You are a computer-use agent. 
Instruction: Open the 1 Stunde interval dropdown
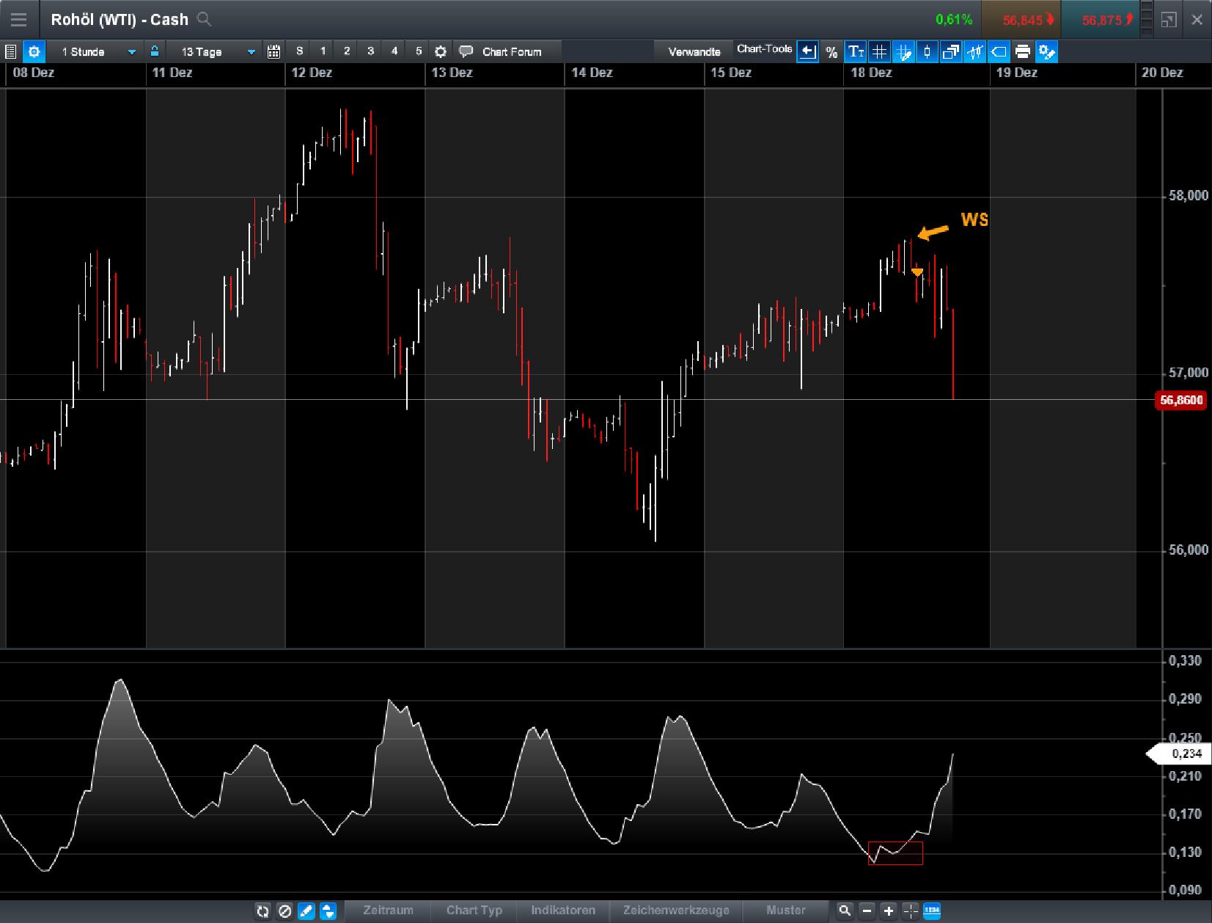[95, 51]
